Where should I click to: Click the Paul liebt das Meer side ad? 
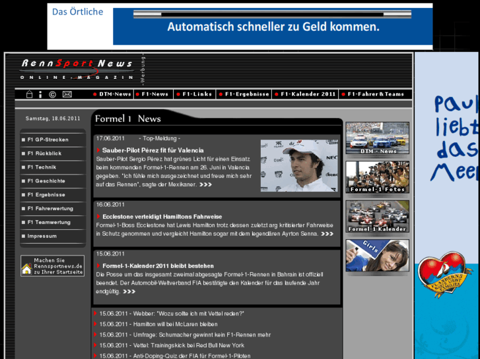pyautogui.click(x=446, y=206)
